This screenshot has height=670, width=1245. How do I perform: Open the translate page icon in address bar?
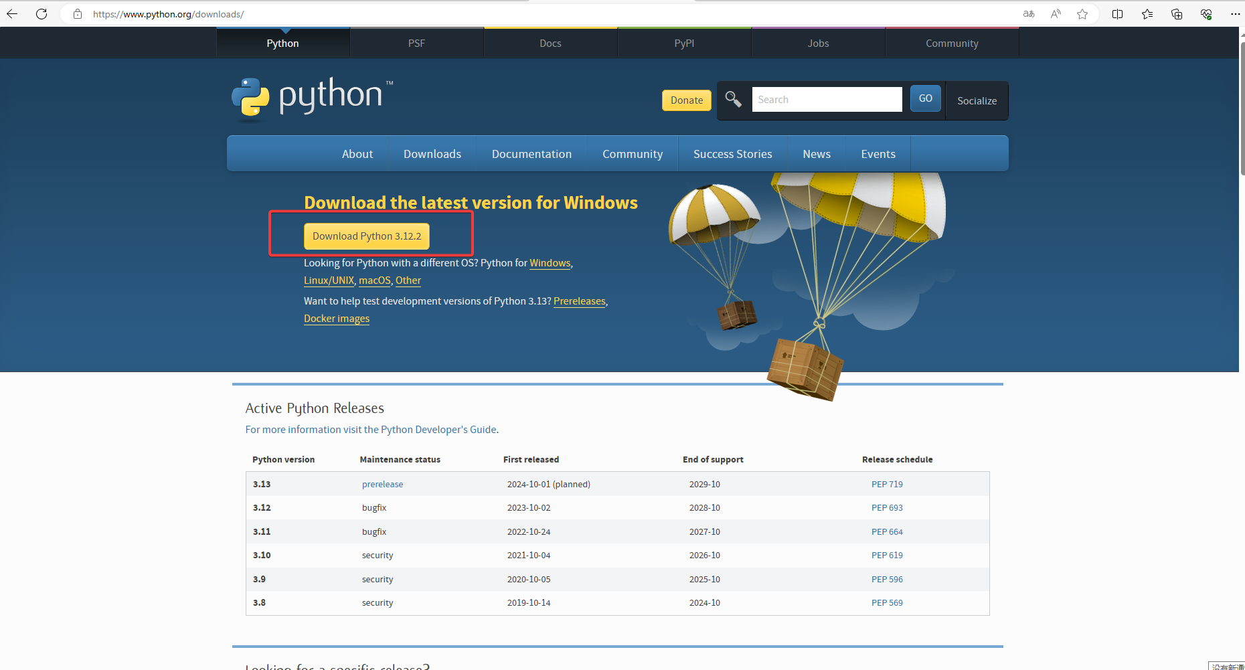[1029, 14]
